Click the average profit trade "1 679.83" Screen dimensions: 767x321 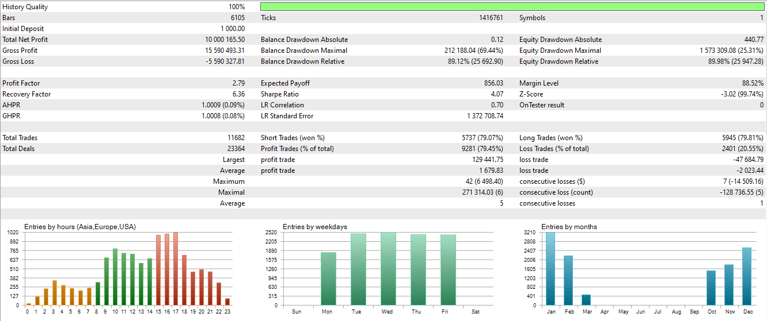[491, 171]
